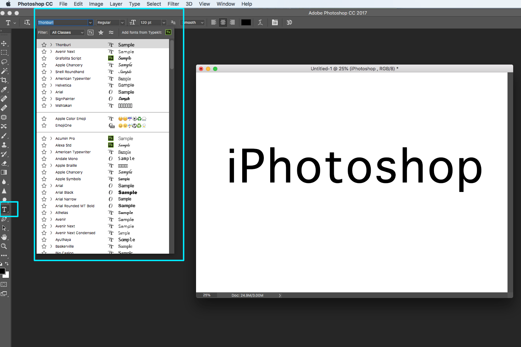Right align the text
The height and width of the screenshot is (347, 521).
pos(232,22)
